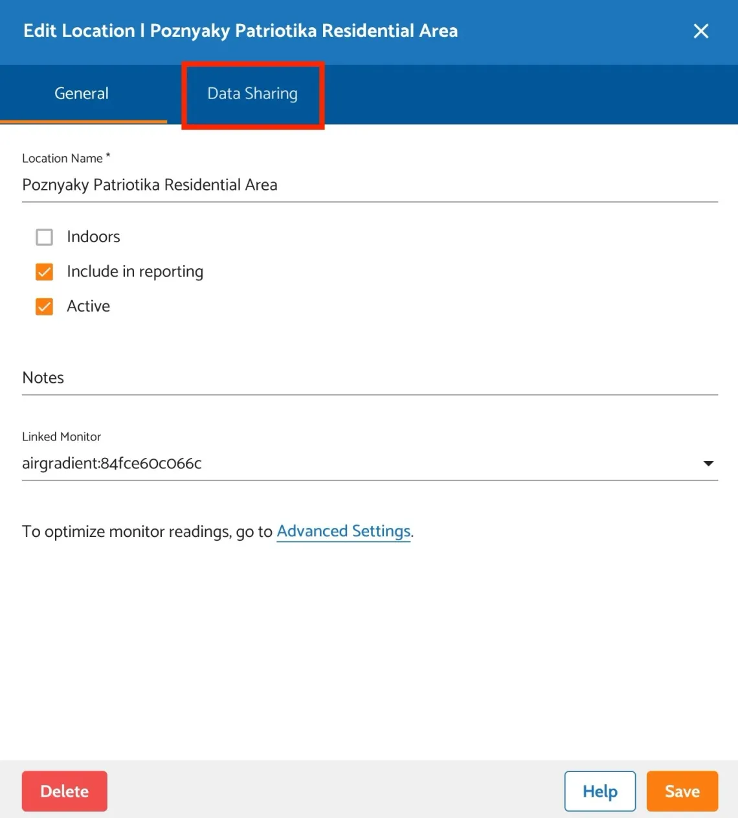This screenshot has width=738, height=818.
Task: Click the orange Include in reporting checkmark
Action: point(44,271)
